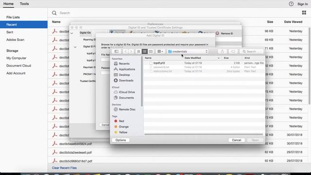
Task: Click the file dialog sidebar vertical scrollbar
Action: coord(142,81)
